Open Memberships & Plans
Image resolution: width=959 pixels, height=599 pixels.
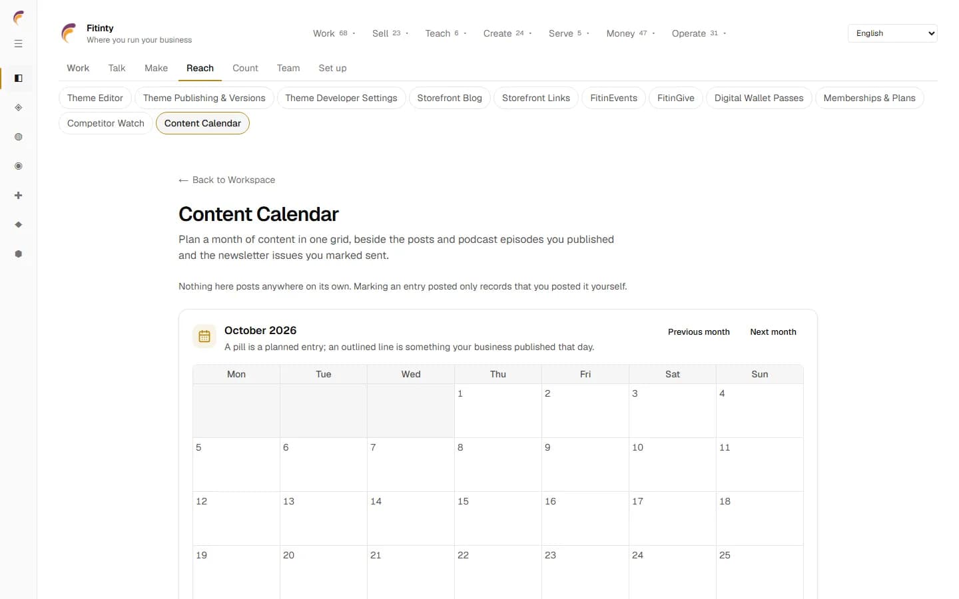point(870,98)
